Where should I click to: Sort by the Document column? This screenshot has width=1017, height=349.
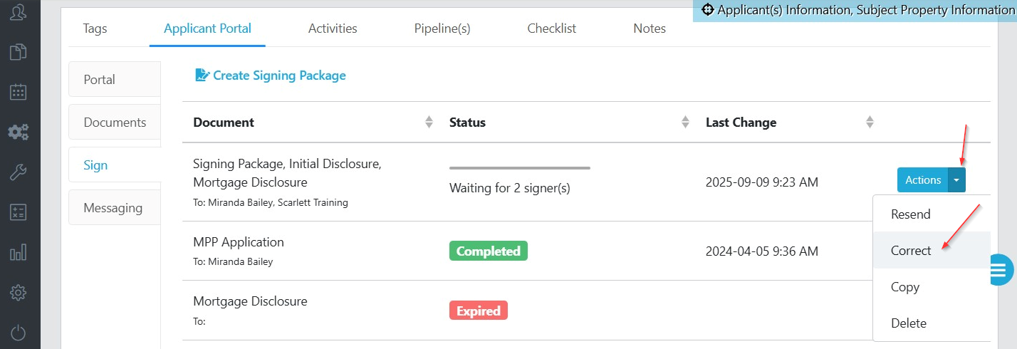pos(429,123)
